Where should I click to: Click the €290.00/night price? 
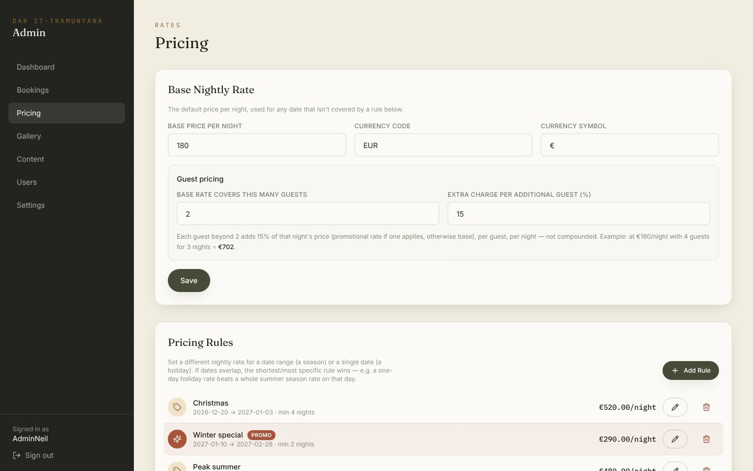(627, 439)
